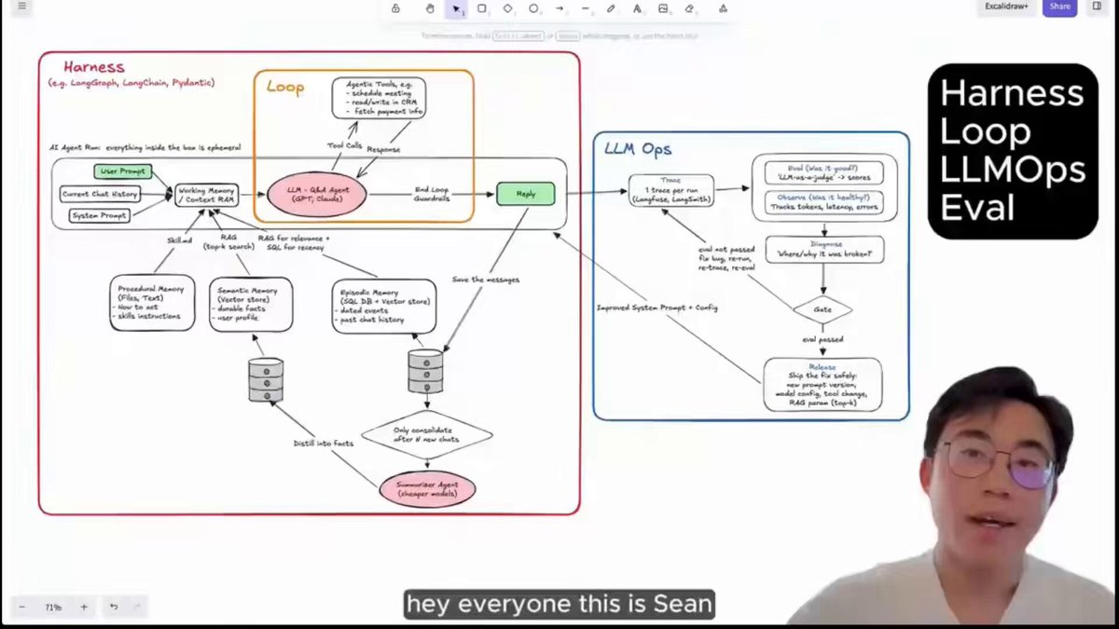Screen dimensions: 1119x629
Task: Select the Hand pan tool
Action: (x=430, y=8)
